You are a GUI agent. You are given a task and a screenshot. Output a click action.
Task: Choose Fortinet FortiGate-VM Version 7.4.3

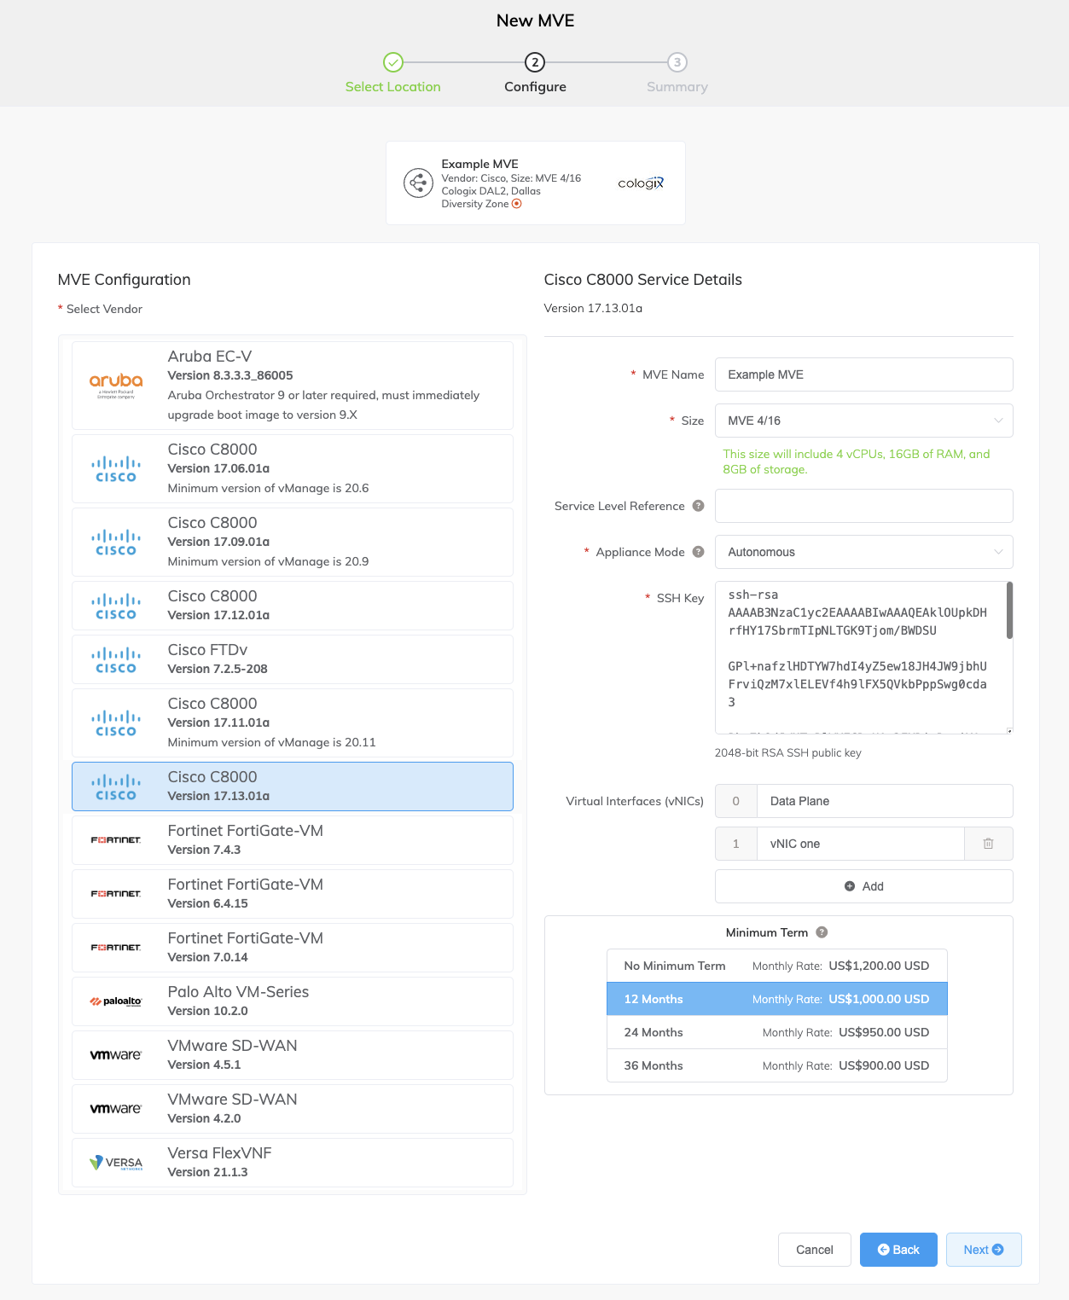pos(292,840)
